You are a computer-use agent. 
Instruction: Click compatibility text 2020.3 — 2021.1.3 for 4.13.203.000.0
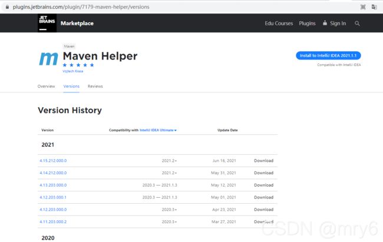click(x=160, y=185)
